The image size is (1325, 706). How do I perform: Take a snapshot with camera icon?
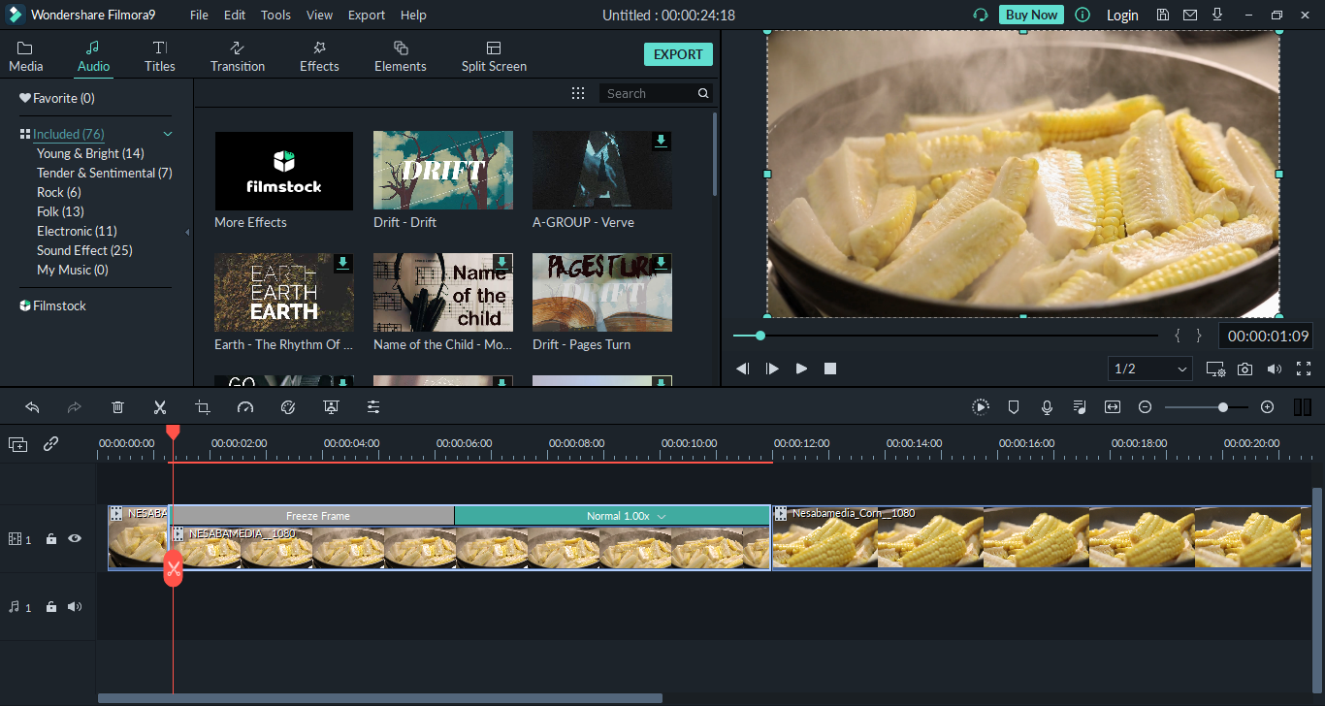(x=1244, y=369)
